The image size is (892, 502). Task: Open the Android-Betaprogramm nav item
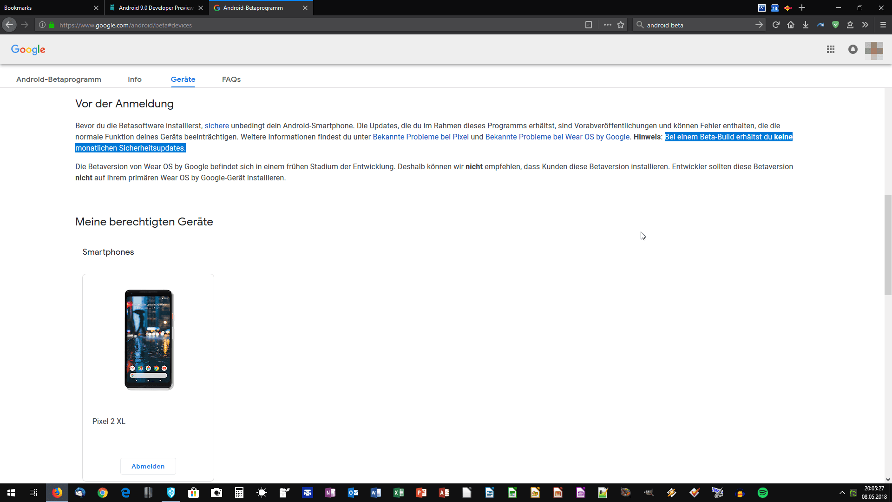coord(59,79)
